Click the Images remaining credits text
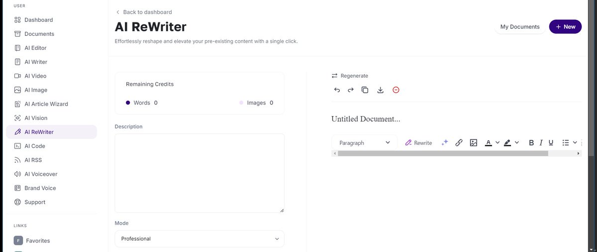Viewport: 597px width, 252px height. pos(256,103)
